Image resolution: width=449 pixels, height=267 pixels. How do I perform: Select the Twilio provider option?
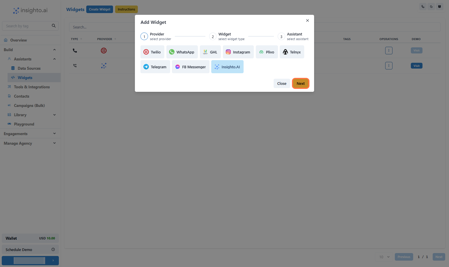[x=152, y=52]
